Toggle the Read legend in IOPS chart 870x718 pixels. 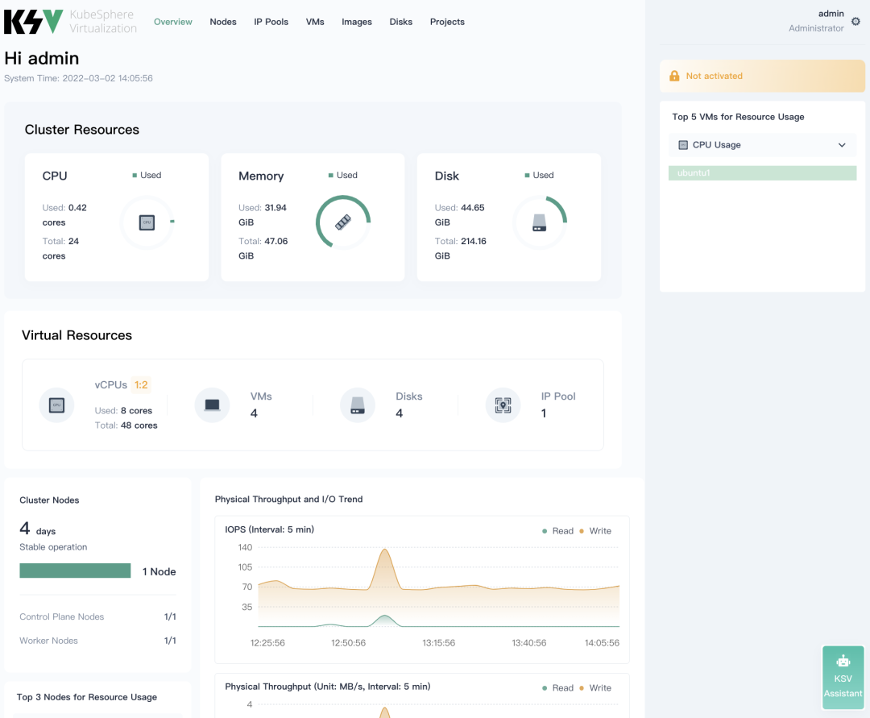pyautogui.click(x=557, y=531)
